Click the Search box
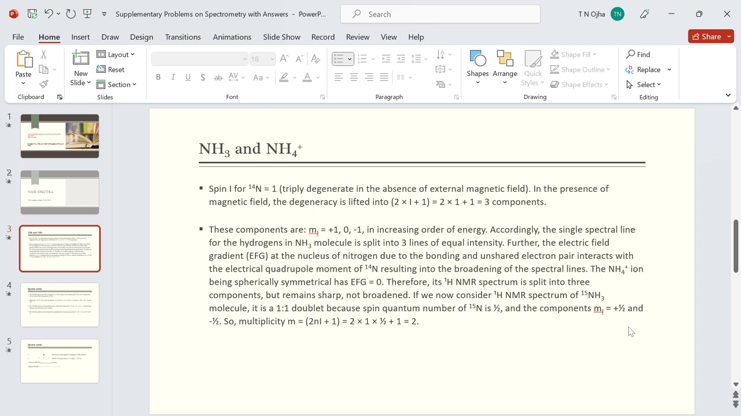 coord(441,14)
